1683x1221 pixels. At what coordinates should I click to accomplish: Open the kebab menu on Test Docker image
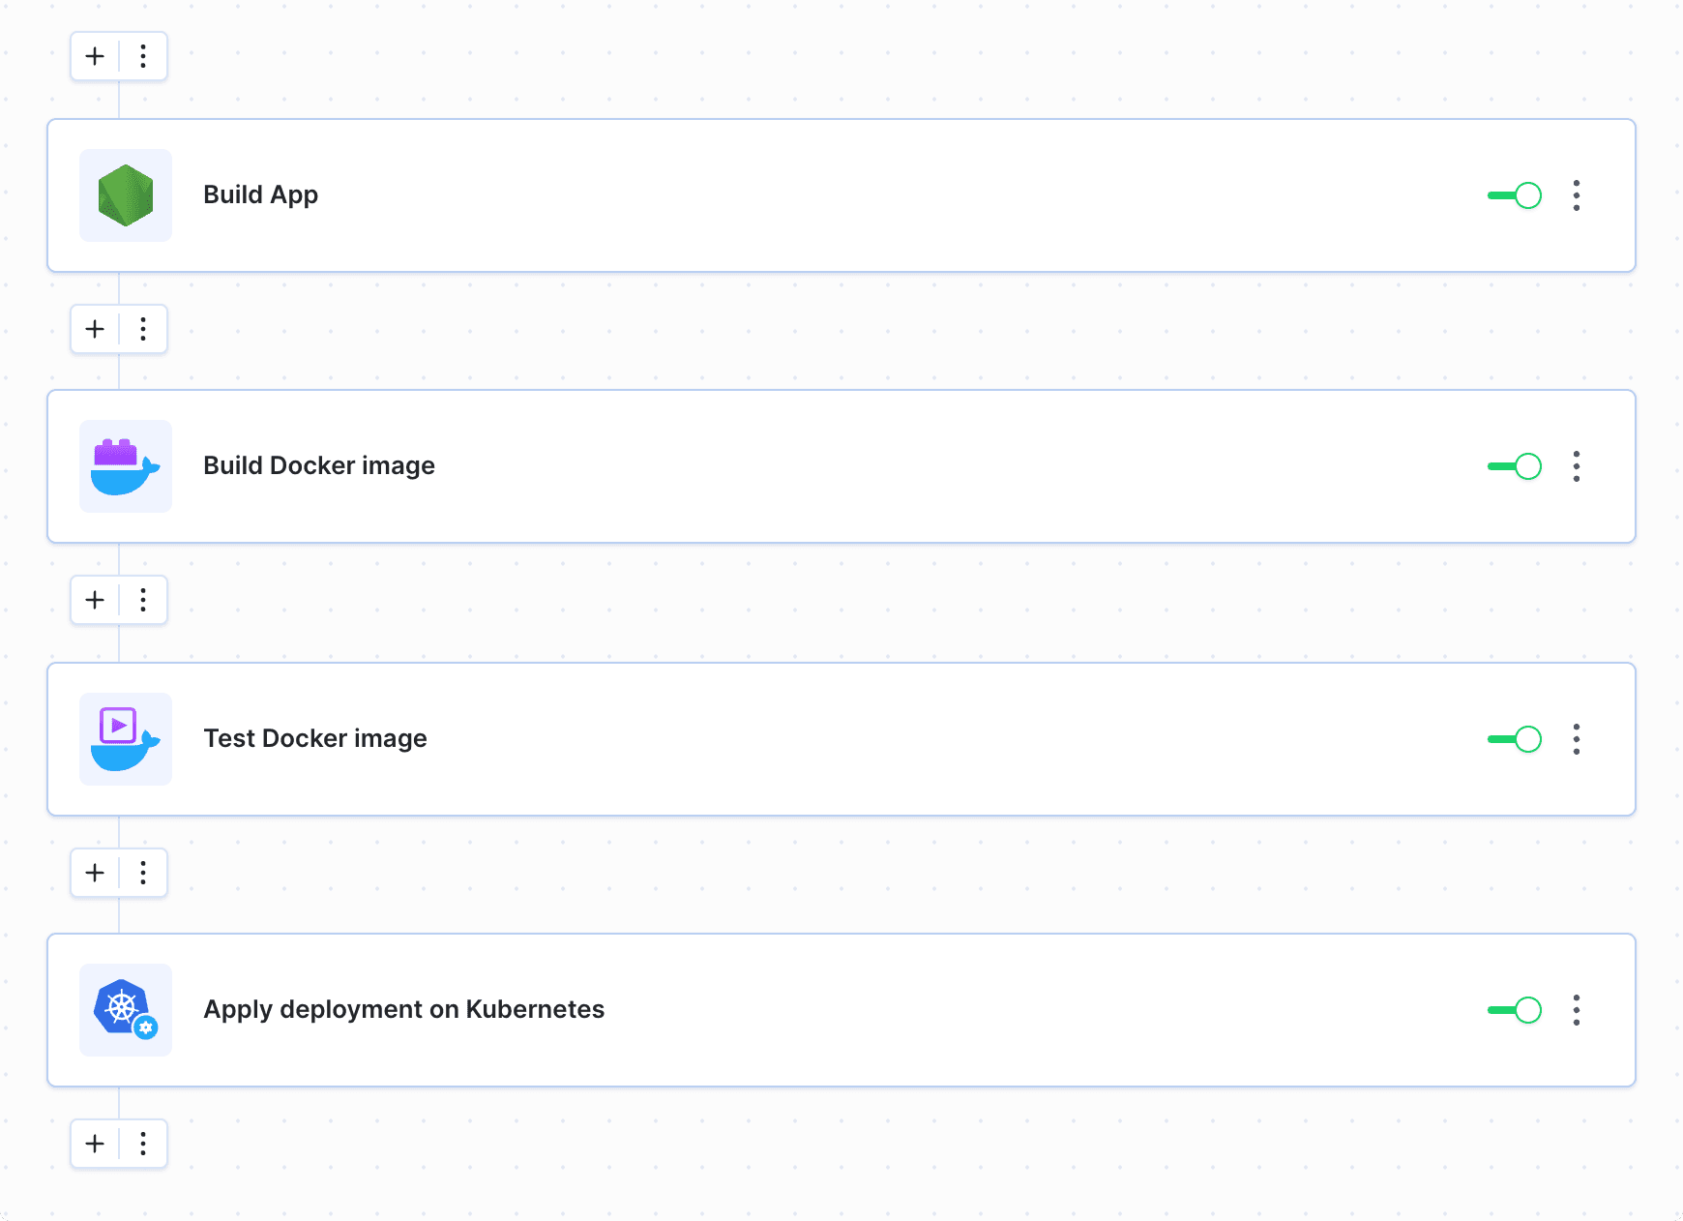pos(1576,738)
